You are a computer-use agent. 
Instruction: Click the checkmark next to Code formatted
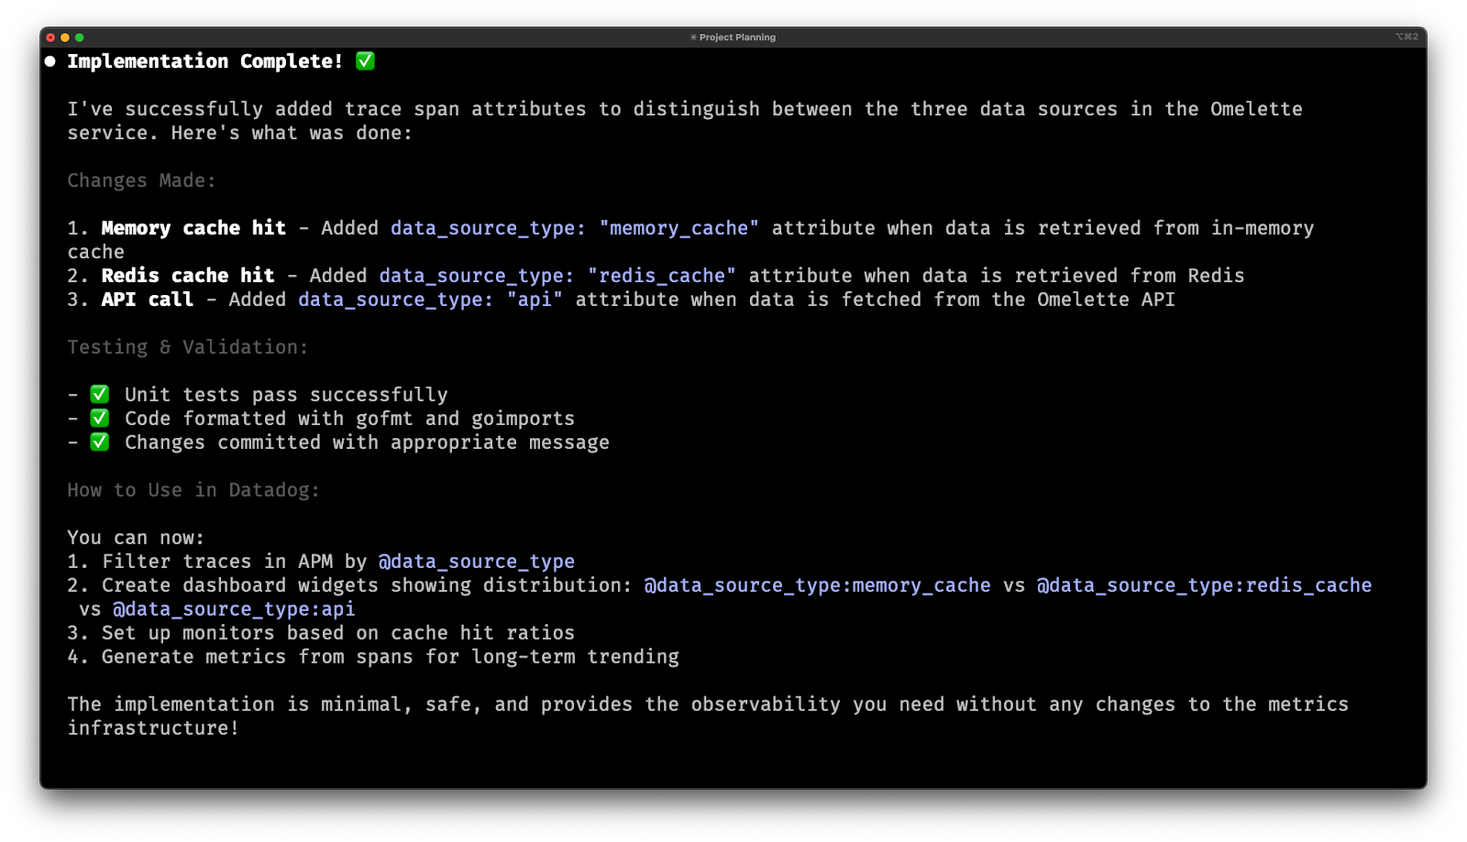[x=100, y=419]
